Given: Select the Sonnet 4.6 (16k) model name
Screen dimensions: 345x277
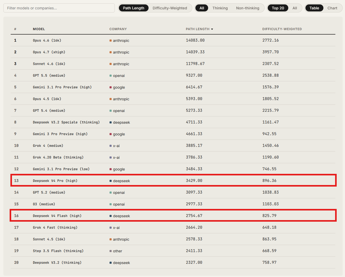Looking at the screenshot, I should click(x=49, y=64).
